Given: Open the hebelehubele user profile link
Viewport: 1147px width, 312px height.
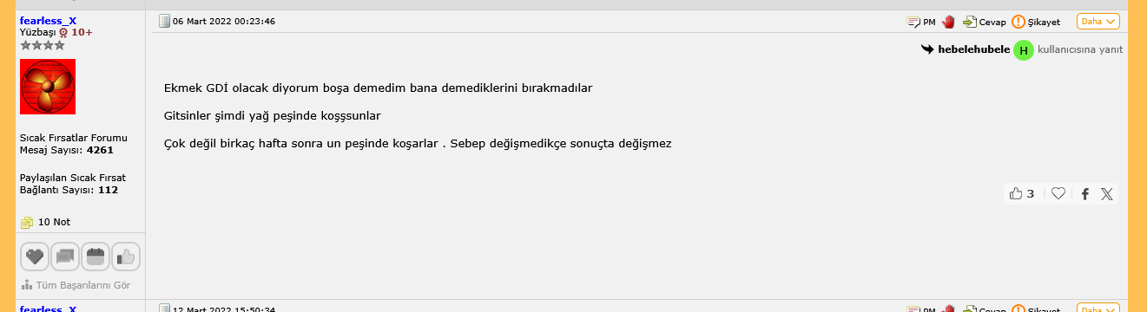Looking at the screenshot, I should point(973,49).
